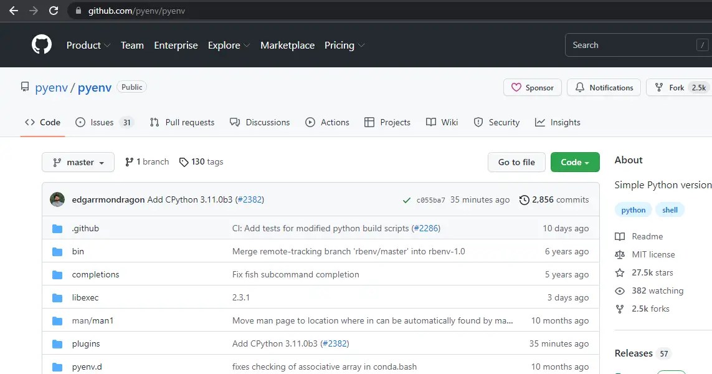Image resolution: width=712 pixels, height=374 pixels.
Task: Click the book icon next to Readme
Action: [620, 236]
